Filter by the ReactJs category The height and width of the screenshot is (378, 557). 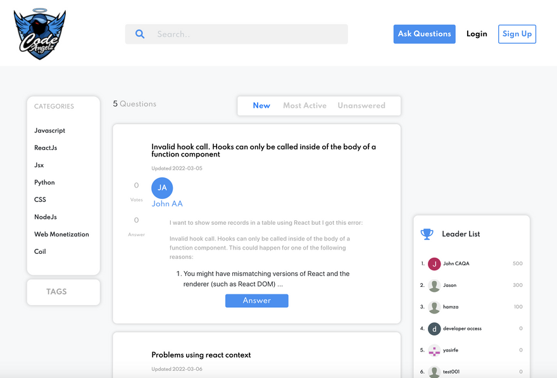point(46,148)
